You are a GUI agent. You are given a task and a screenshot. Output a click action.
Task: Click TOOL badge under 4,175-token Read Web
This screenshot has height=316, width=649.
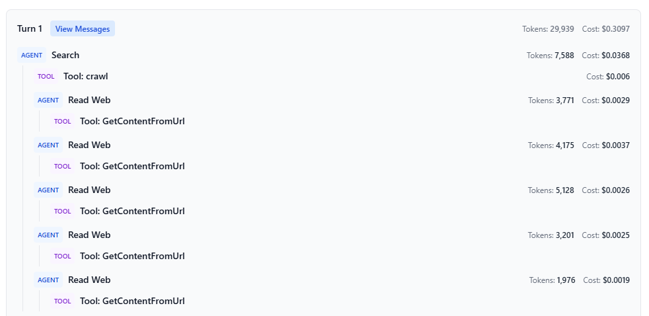pos(63,167)
